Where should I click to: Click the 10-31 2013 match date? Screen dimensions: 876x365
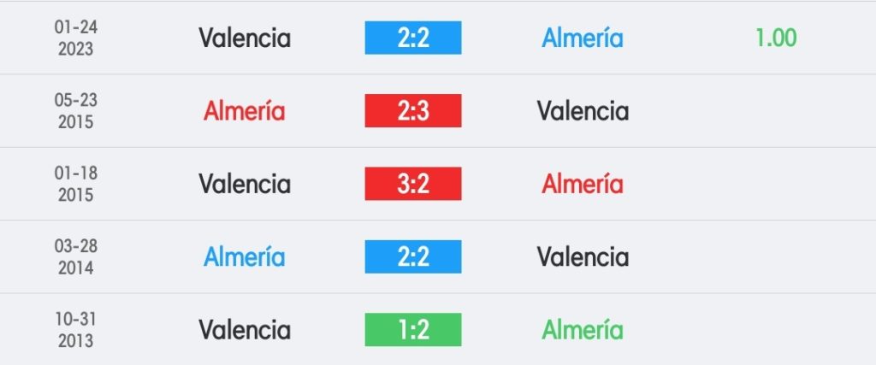coord(76,330)
